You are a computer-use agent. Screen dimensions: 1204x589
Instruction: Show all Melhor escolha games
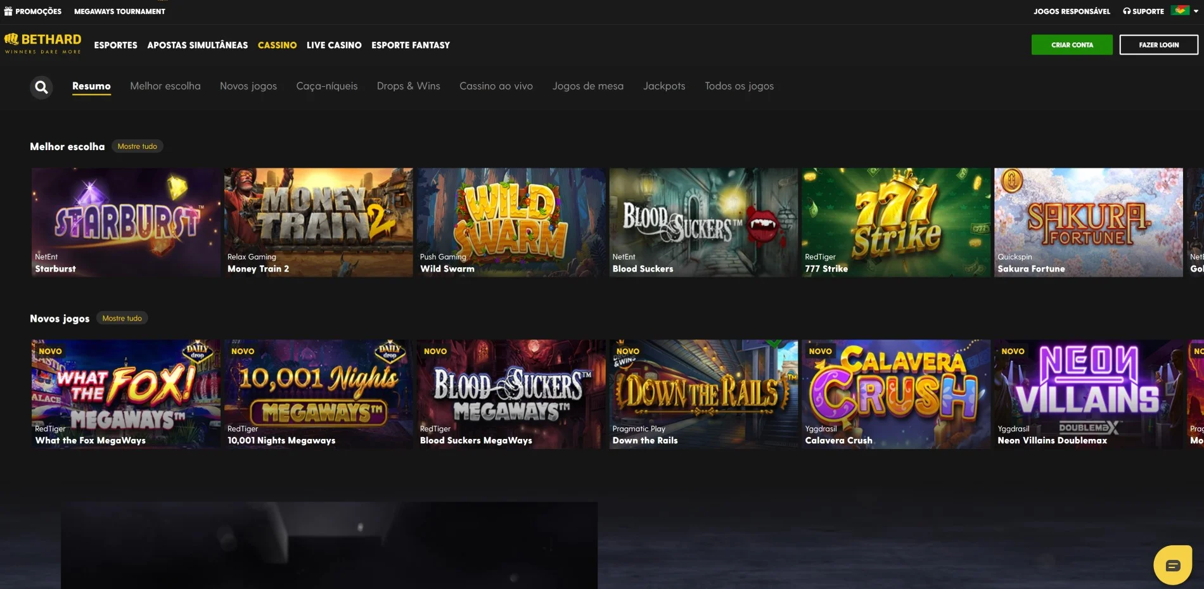pyautogui.click(x=137, y=146)
